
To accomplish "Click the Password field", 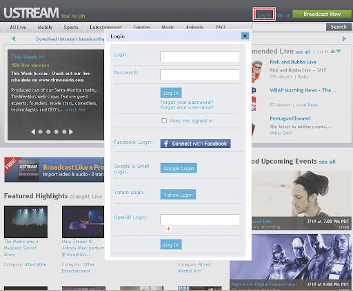I will click(x=200, y=75).
